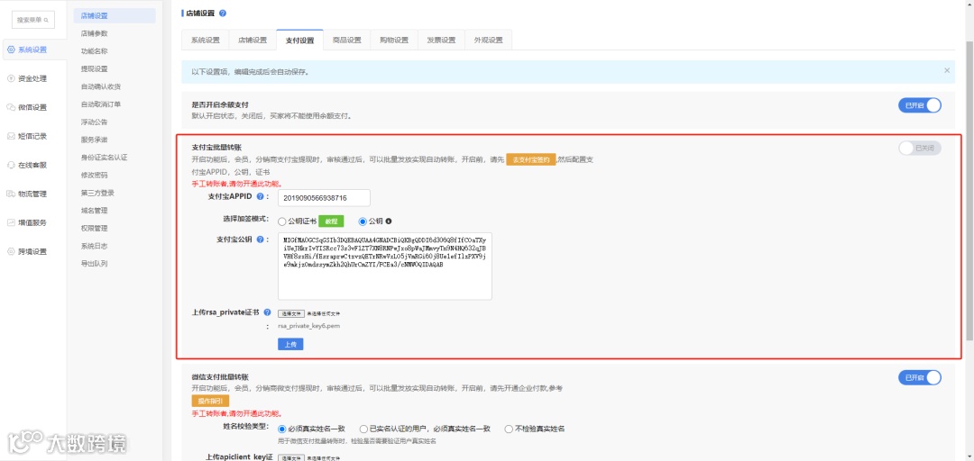Click rsa_private_key6.pem file name
The width and height of the screenshot is (974, 461).
pos(308,325)
